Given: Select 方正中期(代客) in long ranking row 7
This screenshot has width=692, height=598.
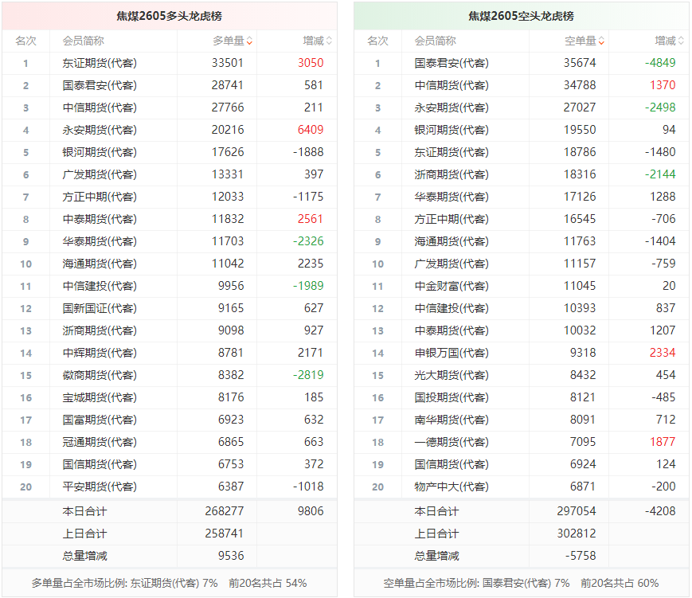Looking at the screenshot, I should pyautogui.click(x=100, y=197).
